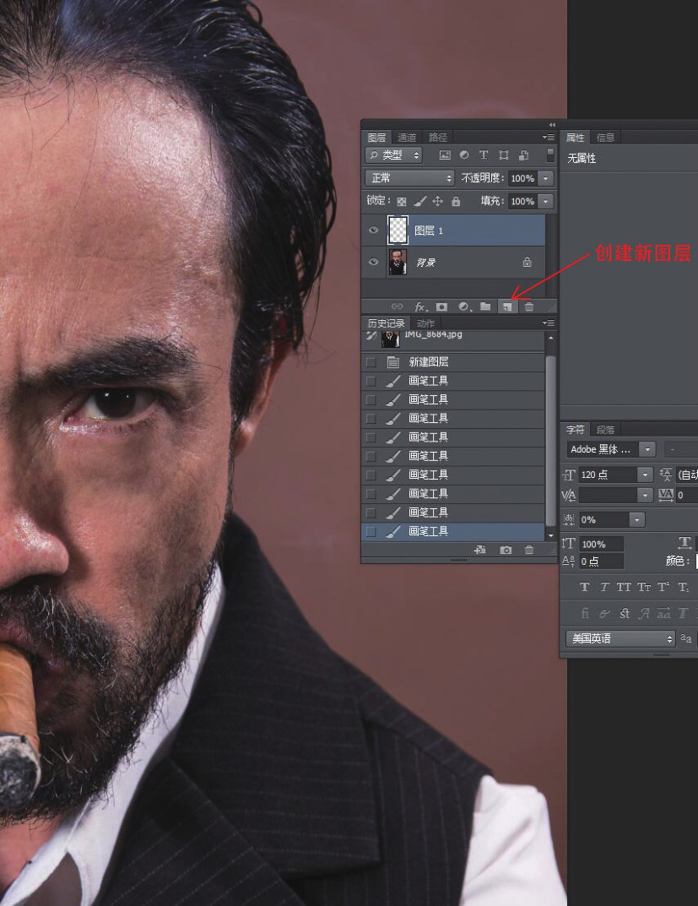Lock layer position icon

[437, 201]
